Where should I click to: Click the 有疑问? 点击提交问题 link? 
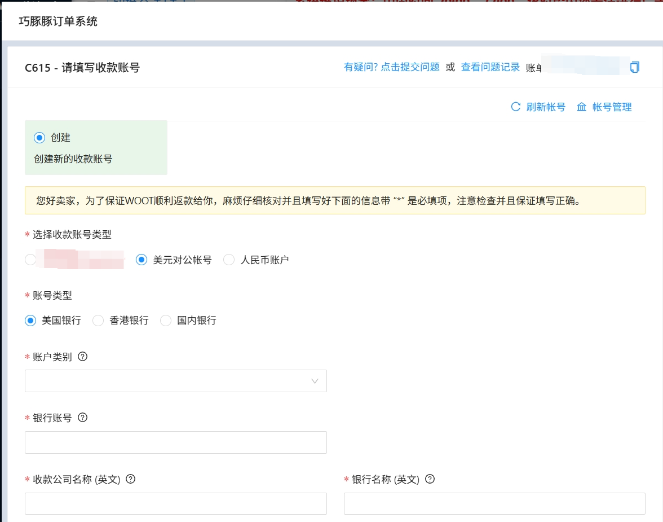392,67
